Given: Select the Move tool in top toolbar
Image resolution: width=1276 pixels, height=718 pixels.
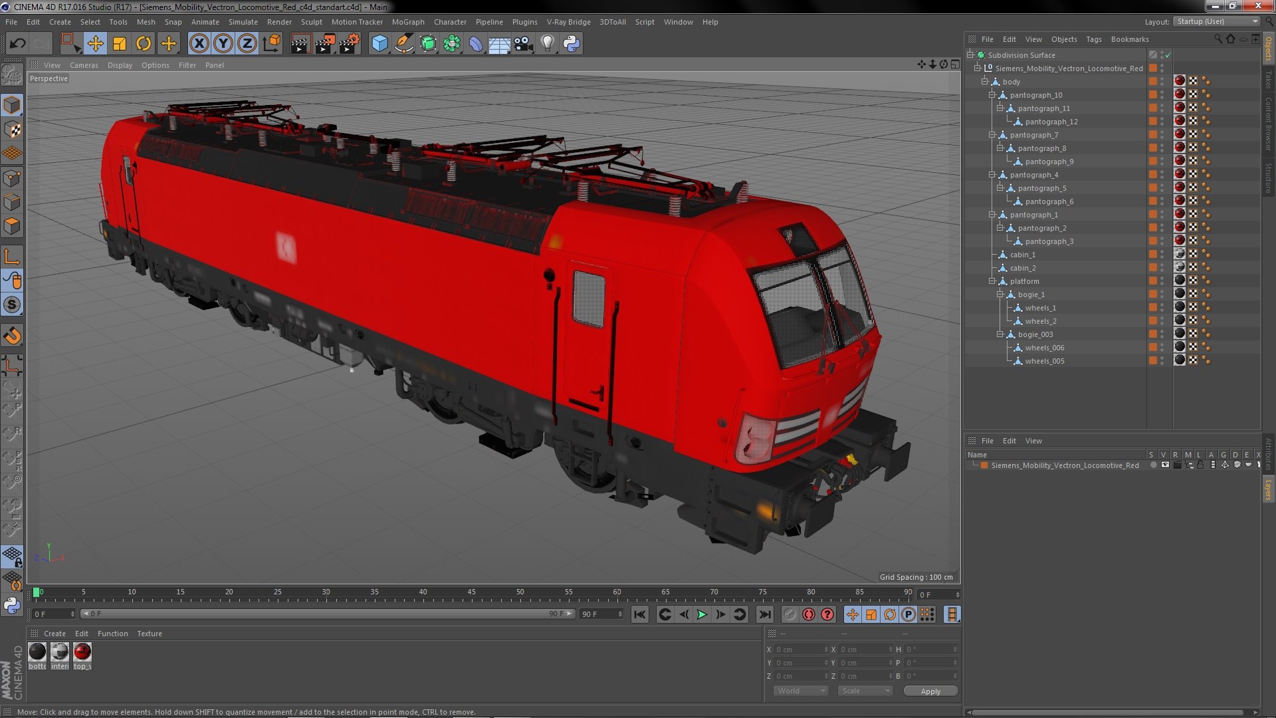Looking at the screenshot, I should pyautogui.click(x=95, y=44).
